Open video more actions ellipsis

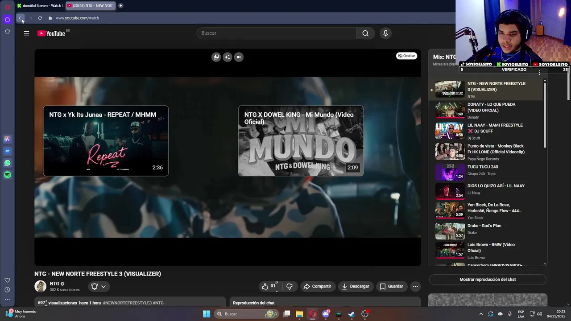pyautogui.click(x=415, y=286)
